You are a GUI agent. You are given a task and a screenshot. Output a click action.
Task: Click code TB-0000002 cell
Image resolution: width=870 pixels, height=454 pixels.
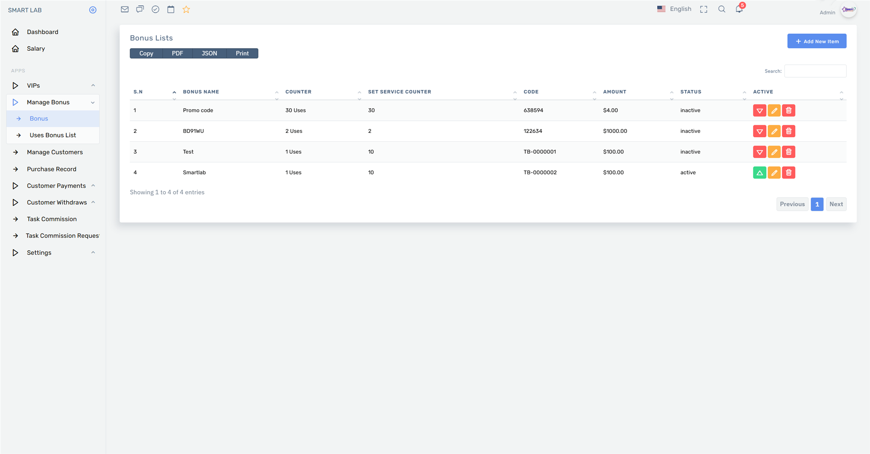tap(540, 172)
